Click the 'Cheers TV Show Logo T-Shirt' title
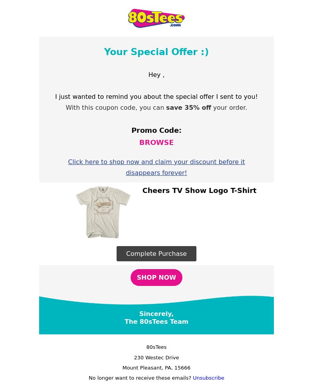The width and height of the screenshot is (313, 391). click(x=199, y=191)
